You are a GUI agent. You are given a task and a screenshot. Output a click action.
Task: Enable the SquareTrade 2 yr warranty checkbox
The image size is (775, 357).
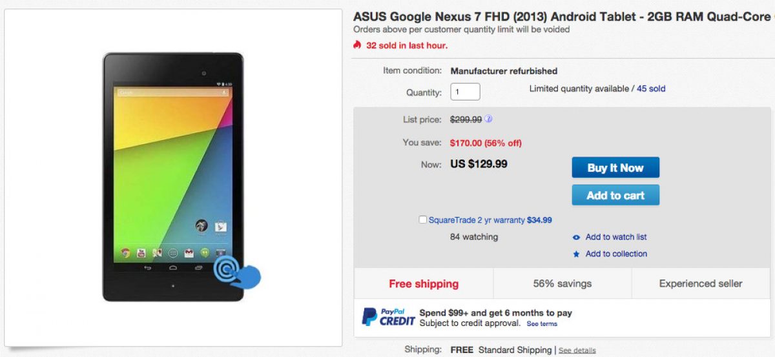(422, 220)
